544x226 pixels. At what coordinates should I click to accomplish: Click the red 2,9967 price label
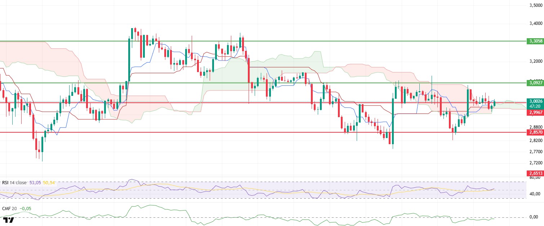click(x=535, y=113)
